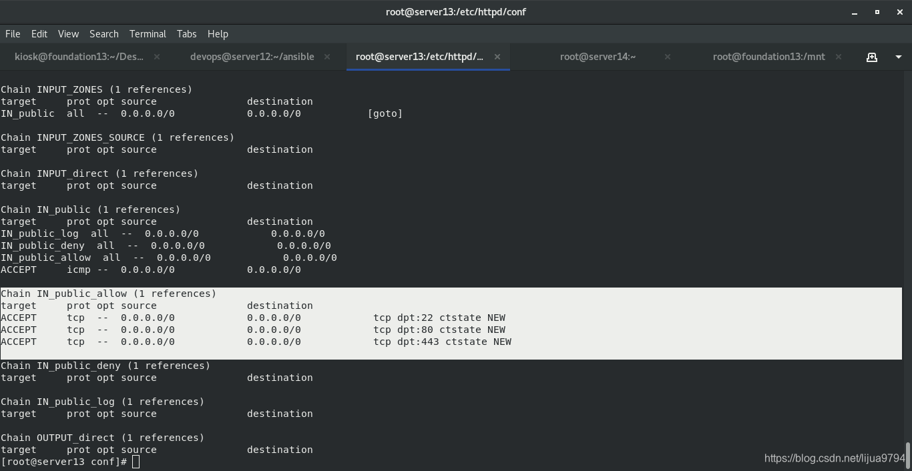
Task: Open the Help menu
Action: [x=218, y=33]
